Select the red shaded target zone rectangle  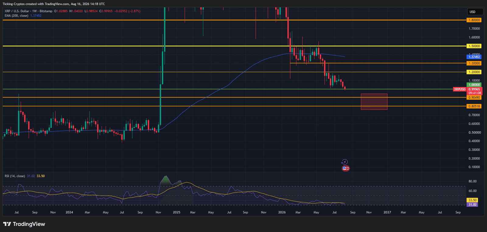(x=374, y=102)
